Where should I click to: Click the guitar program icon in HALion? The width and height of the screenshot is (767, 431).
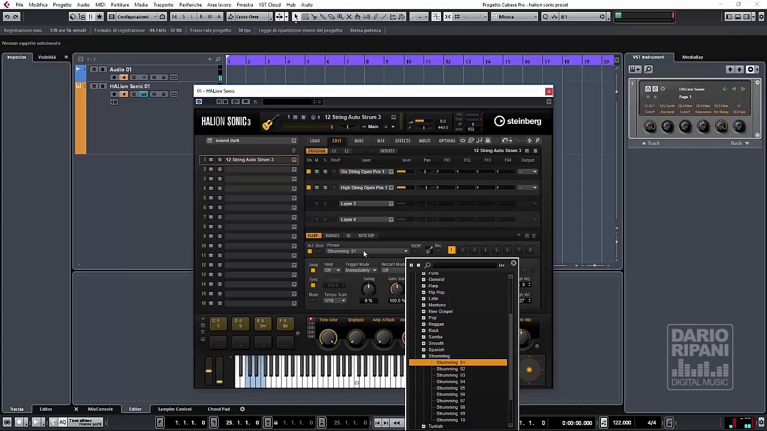(x=269, y=122)
